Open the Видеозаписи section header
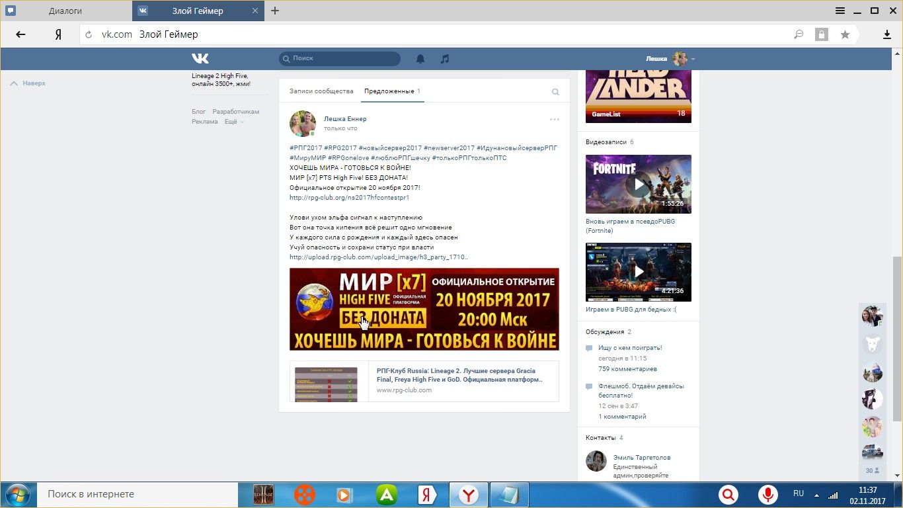Viewport: 903px width, 508px height. pyautogui.click(x=609, y=142)
